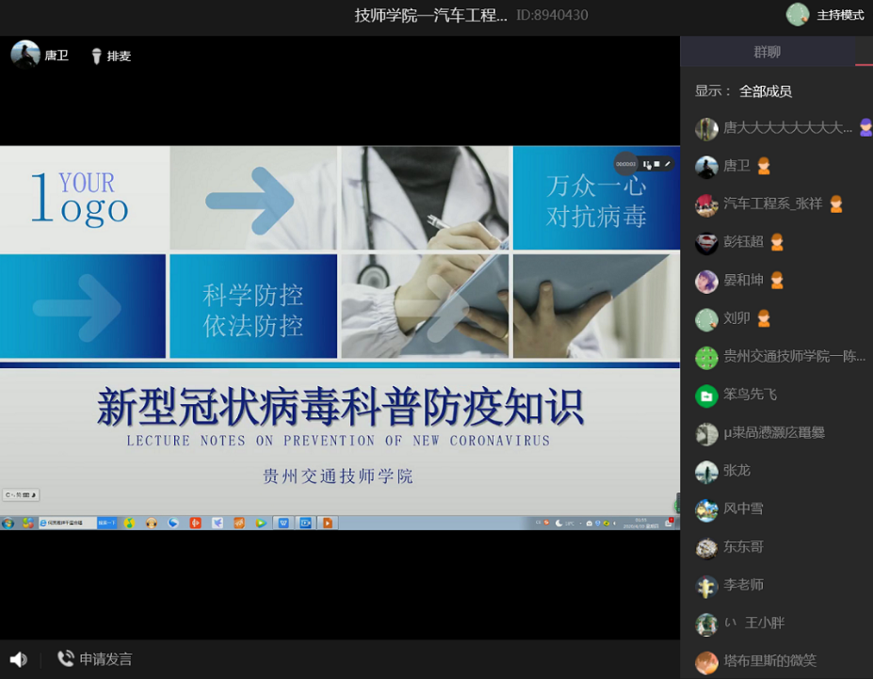Click the shared slide title 新型冠状病毒科普防疫知识
This screenshot has height=679, width=873.
tap(340, 407)
